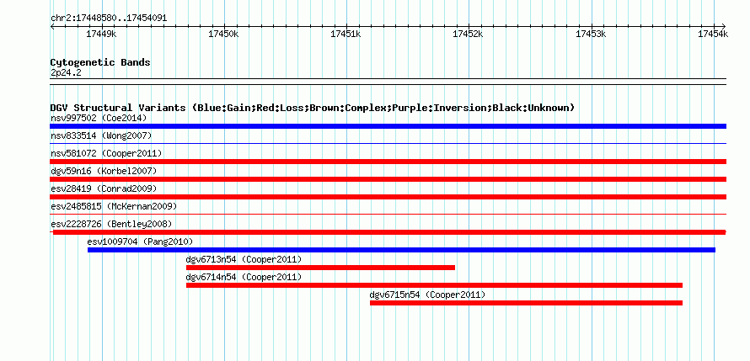Click the right arrowhead of the ruler

pyautogui.click(x=724, y=26)
